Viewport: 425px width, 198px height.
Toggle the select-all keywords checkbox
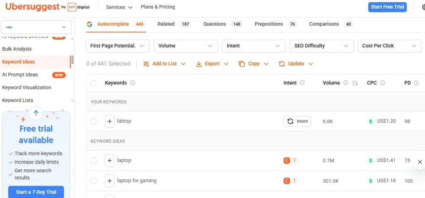click(x=93, y=83)
